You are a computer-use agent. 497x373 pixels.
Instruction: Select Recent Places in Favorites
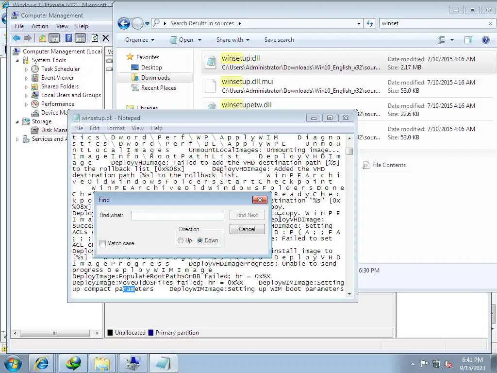point(159,88)
